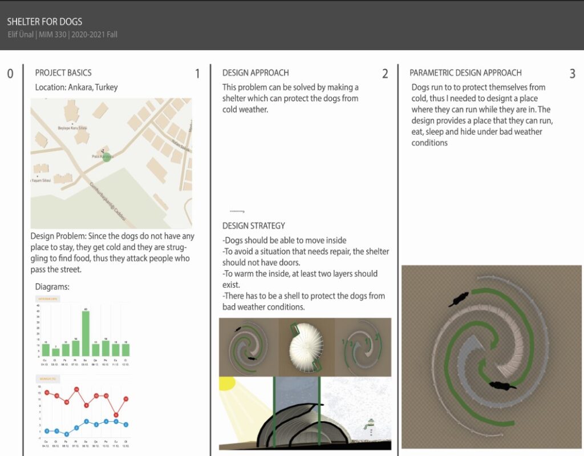Click the green location marker on the map
The image size is (584, 456).
click(106, 157)
